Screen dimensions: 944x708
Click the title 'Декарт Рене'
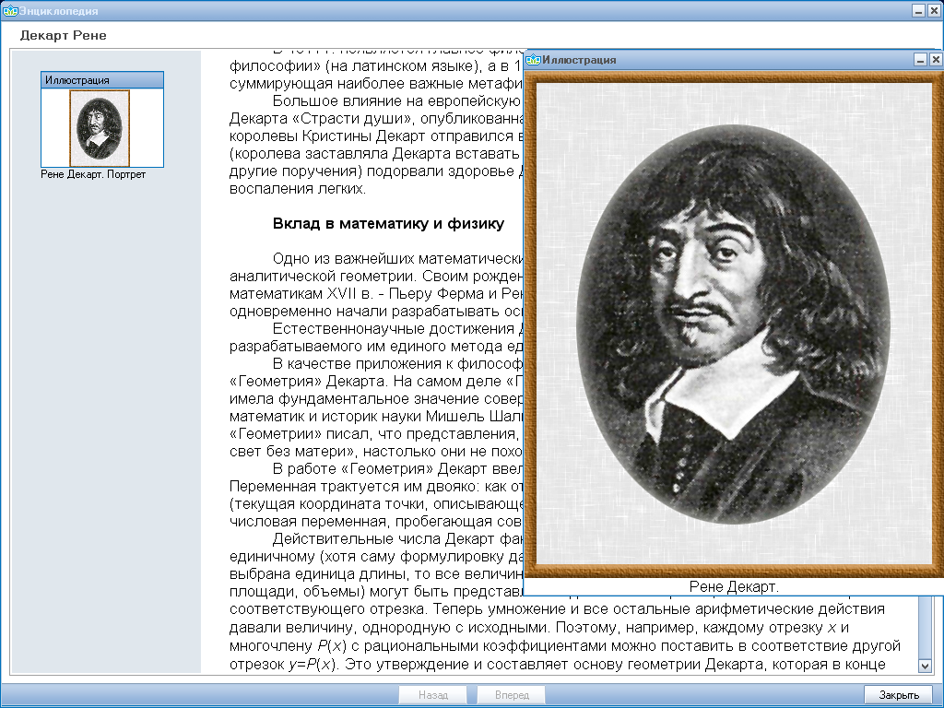[x=64, y=35]
